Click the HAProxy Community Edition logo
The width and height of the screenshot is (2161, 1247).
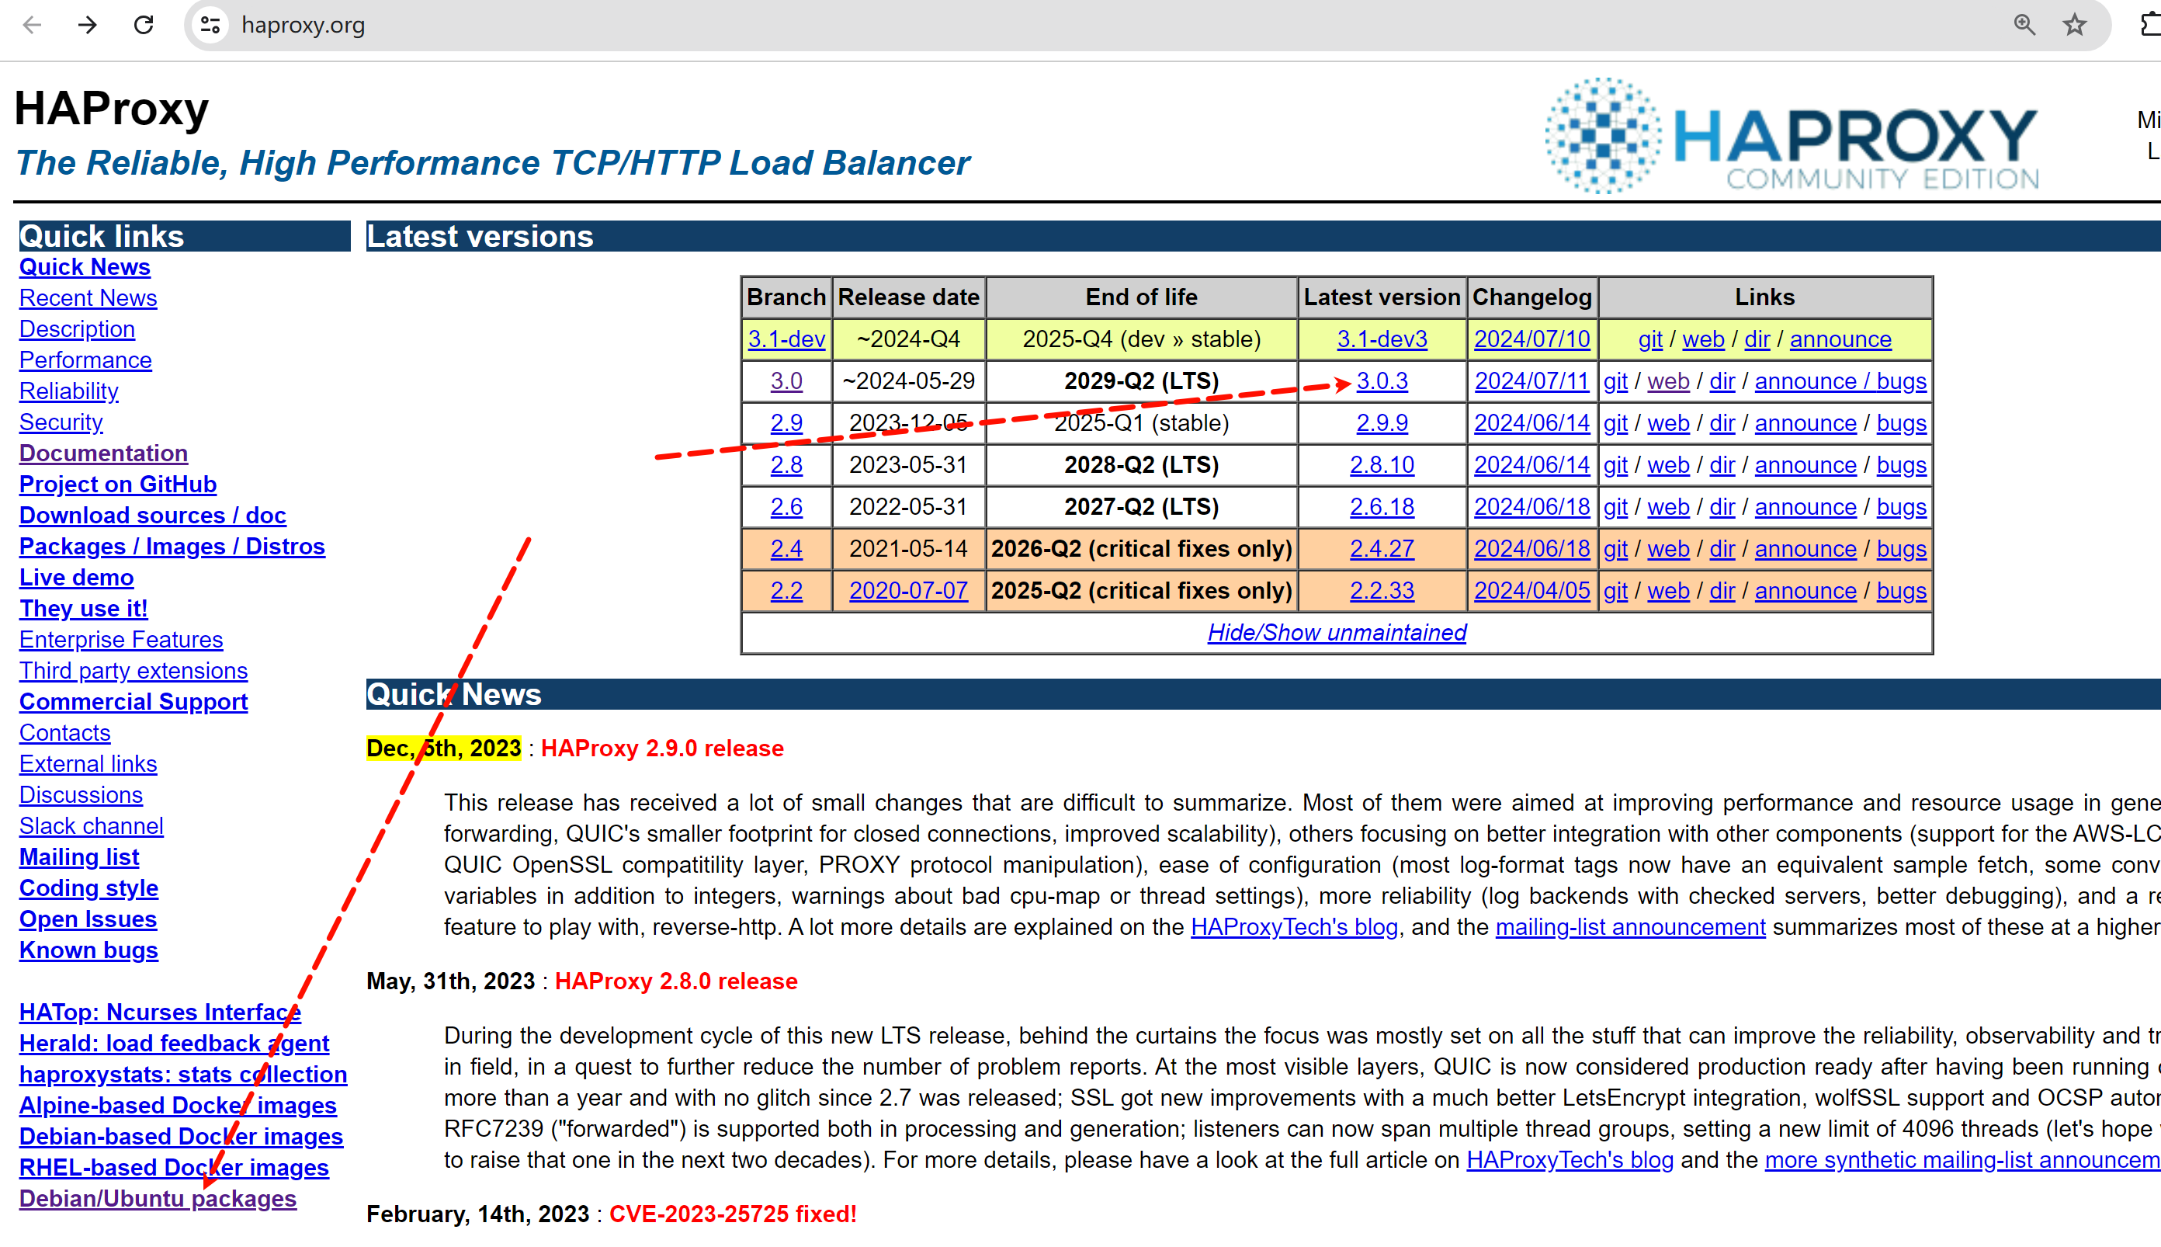[1791, 137]
